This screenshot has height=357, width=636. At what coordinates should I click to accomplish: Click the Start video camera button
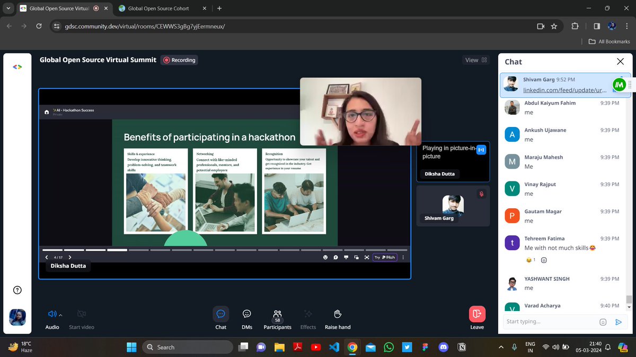[82, 318]
